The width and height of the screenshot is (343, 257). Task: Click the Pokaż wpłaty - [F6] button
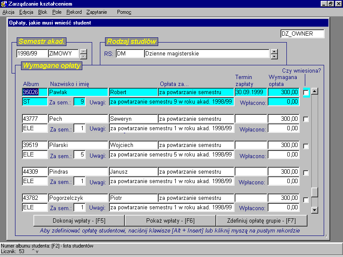pos(170,220)
